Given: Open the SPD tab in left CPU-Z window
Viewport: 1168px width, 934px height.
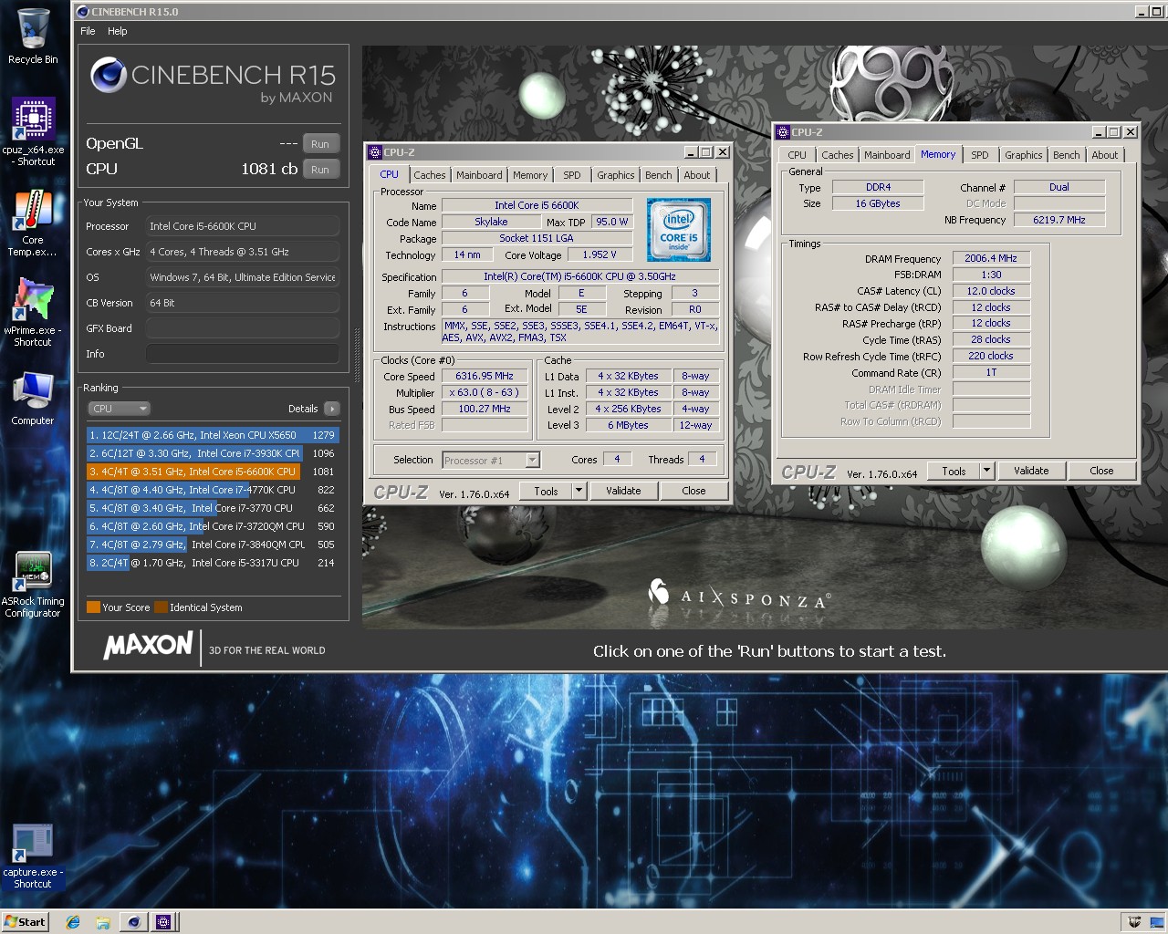Looking at the screenshot, I should click(x=572, y=175).
